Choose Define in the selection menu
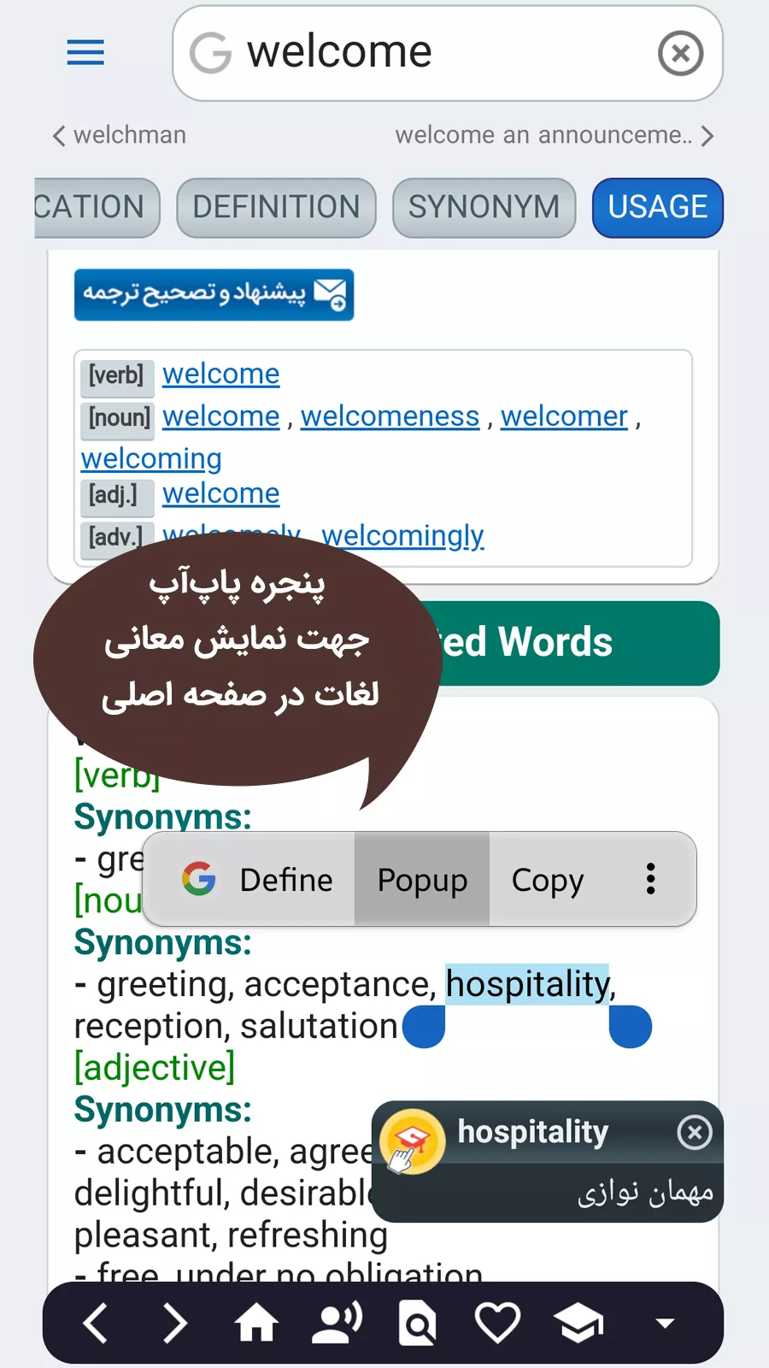The width and height of the screenshot is (769, 1368). (259, 880)
